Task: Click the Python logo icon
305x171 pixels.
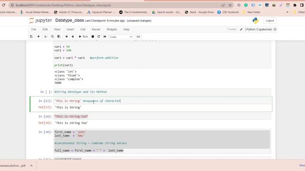Action: pyautogui.click(x=255, y=20)
